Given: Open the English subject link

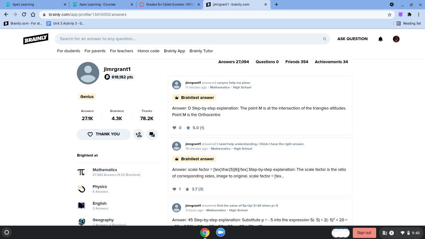Looking at the screenshot, I should pyautogui.click(x=99, y=204).
